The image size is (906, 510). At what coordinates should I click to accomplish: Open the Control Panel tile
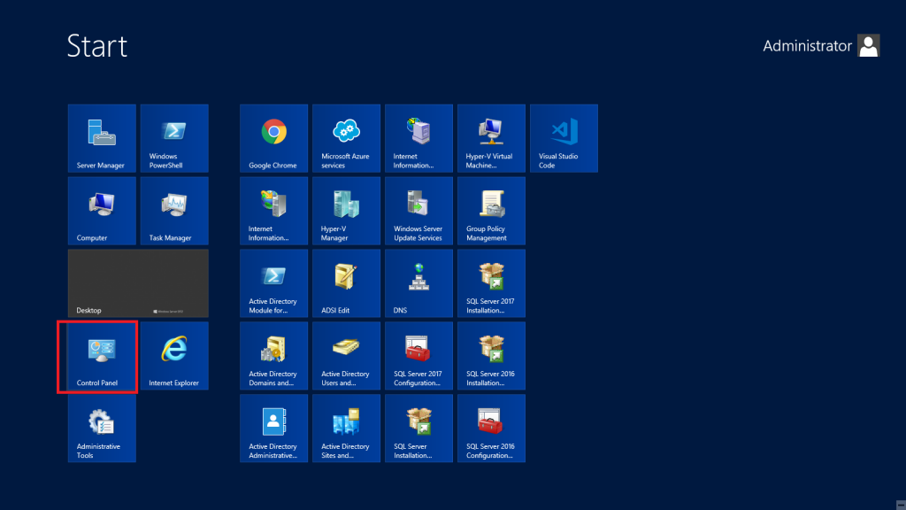pyautogui.click(x=102, y=356)
